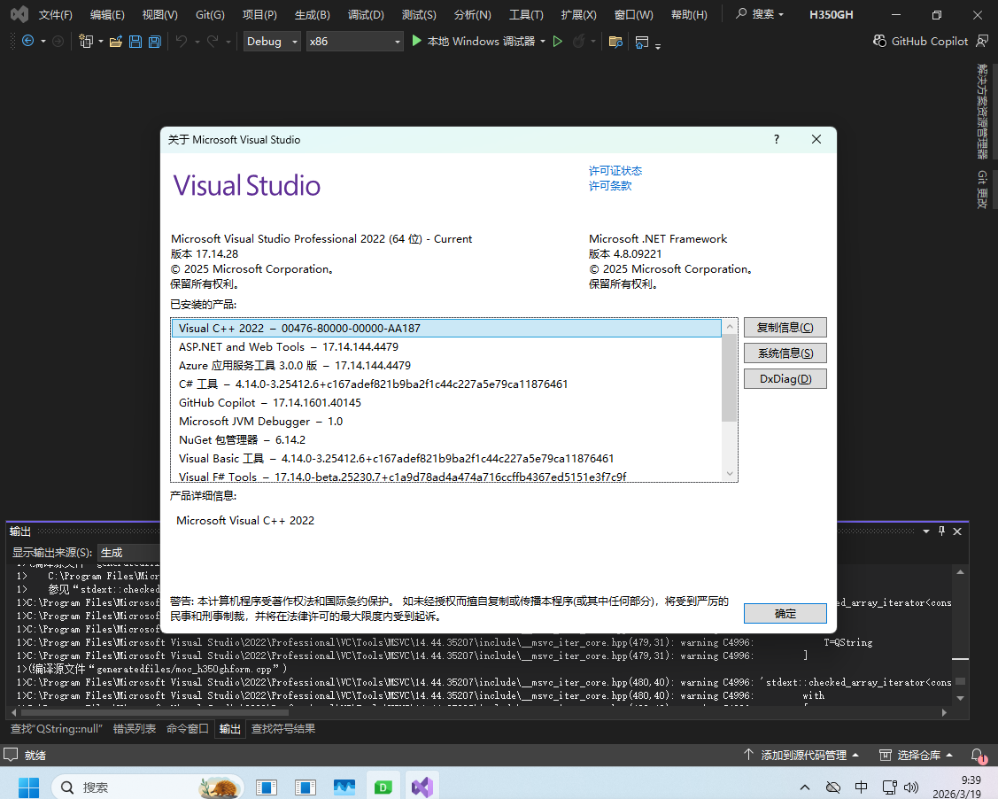998x799 pixels.
Task: Click the Visual Studio logo icon
Action: point(19,14)
